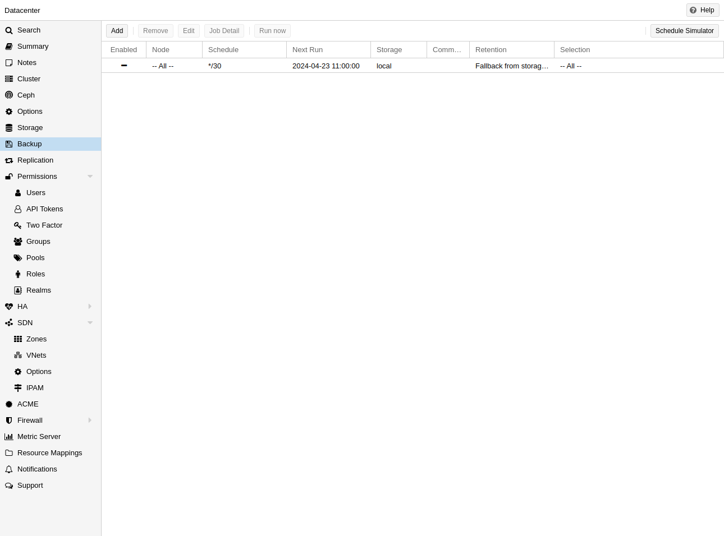Click the Help question mark icon
724x536 pixels.
coord(693,10)
